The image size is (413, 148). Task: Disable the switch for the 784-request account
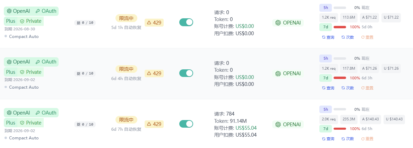coord(186,124)
